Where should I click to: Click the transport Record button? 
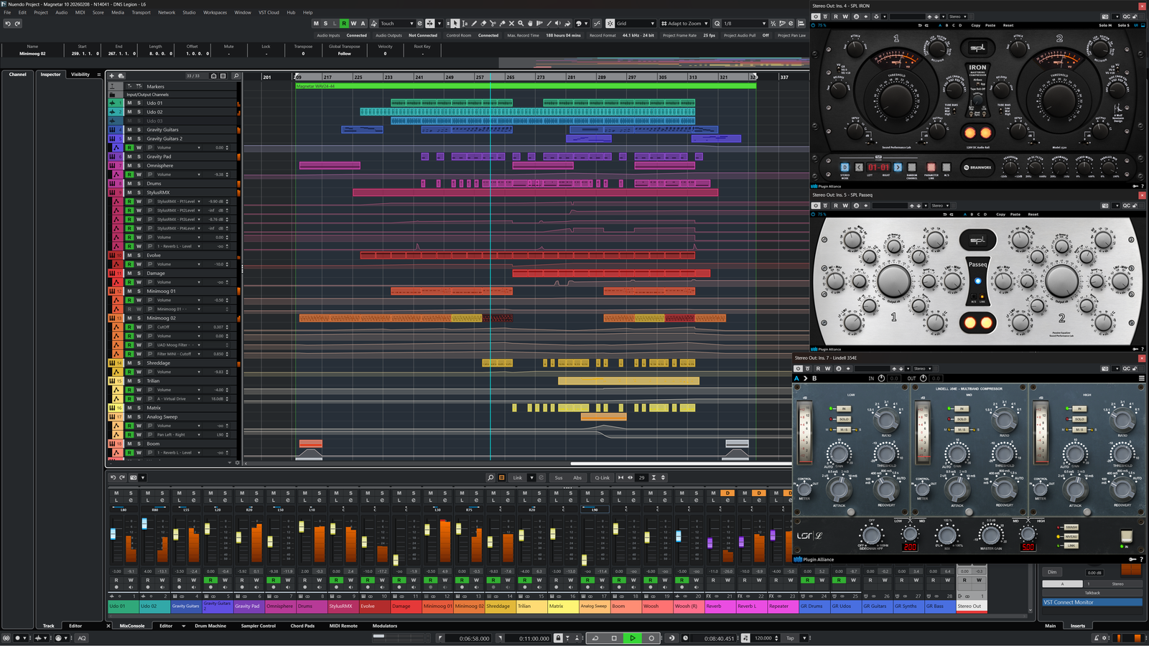click(651, 638)
